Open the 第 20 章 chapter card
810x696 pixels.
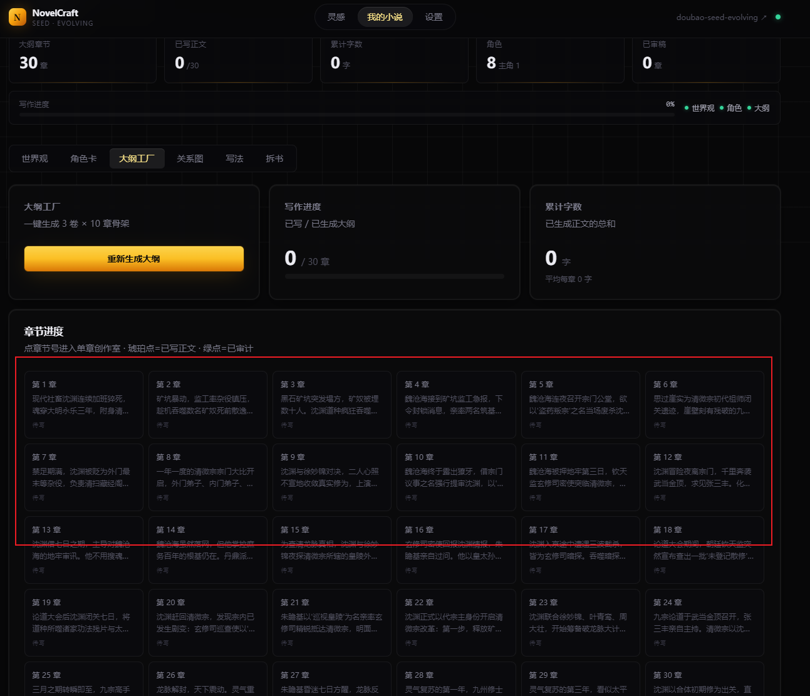[208, 623]
